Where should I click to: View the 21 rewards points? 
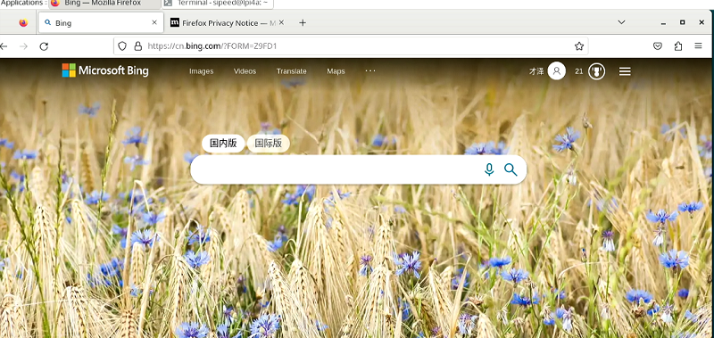coord(578,71)
